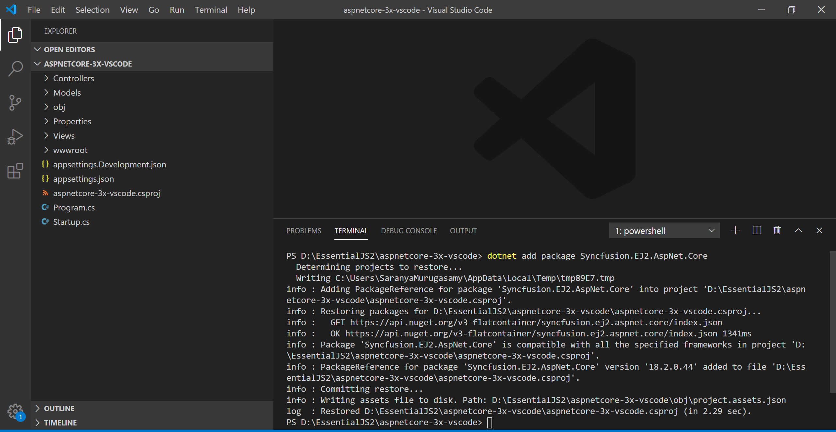Create a new terminal with the plus icon
Viewport: 836px width, 432px height.
pos(735,230)
